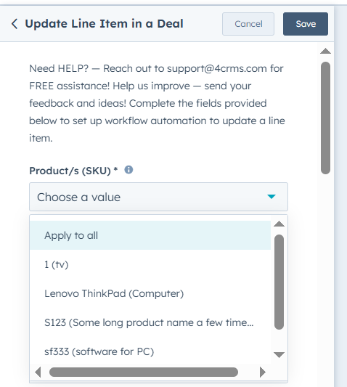The width and height of the screenshot is (347, 387).
Task: Click the Cancel button
Action: [248, 24]
